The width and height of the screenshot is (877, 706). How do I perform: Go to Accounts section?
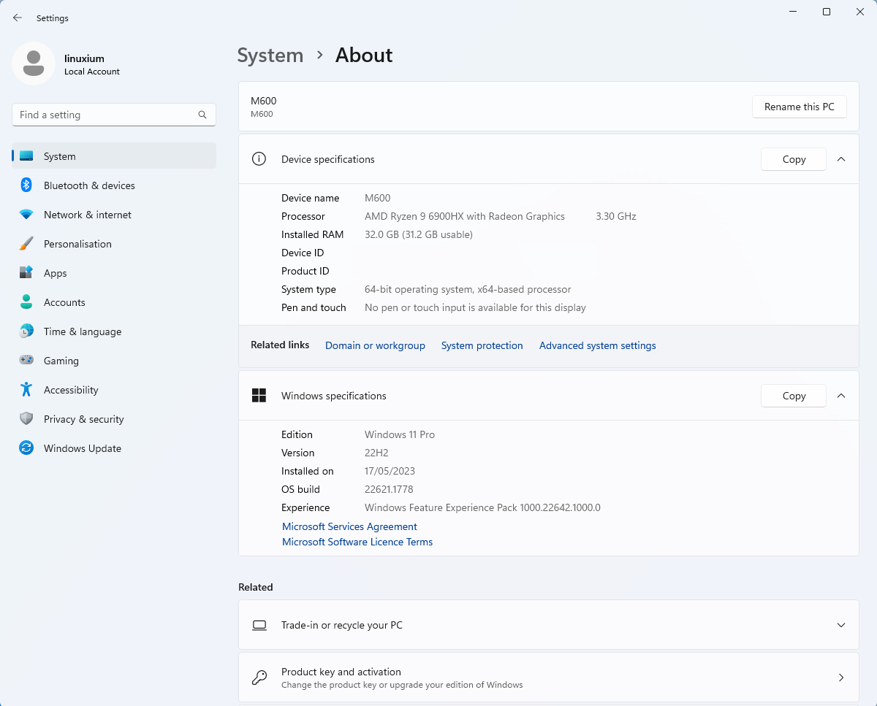pos(114,302)
